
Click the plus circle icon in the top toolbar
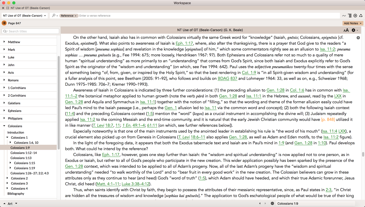355,16
